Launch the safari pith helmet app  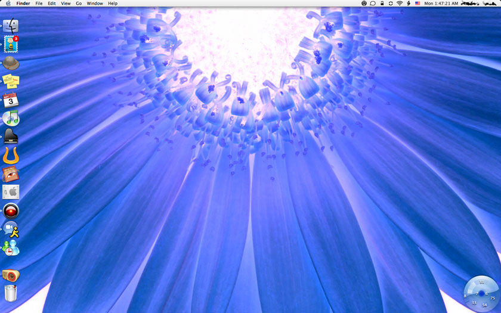click(x=11, y=63)
